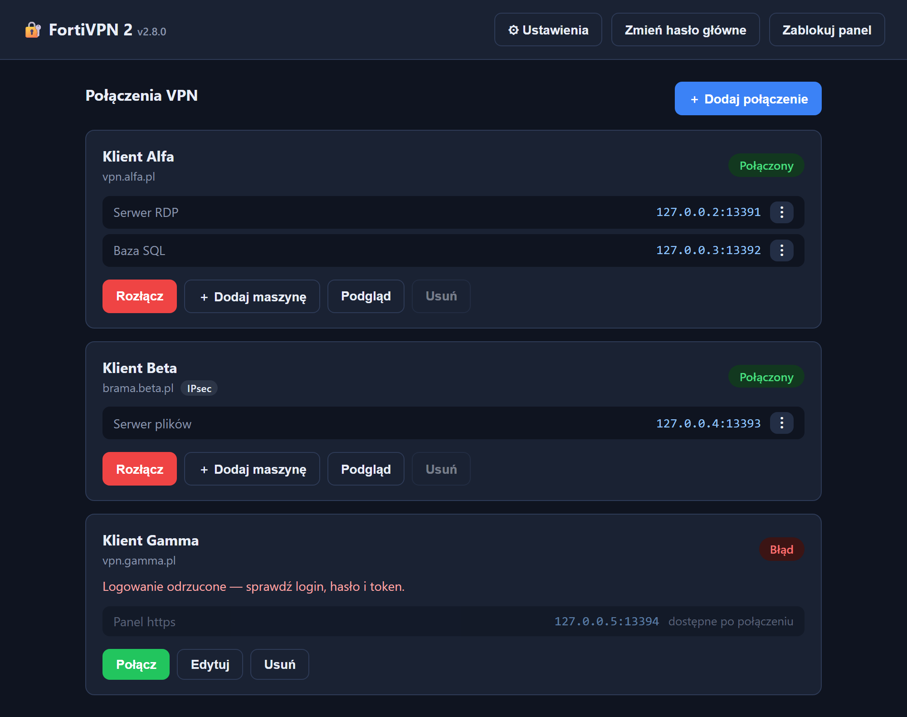Click the Serwer RDP label
Screen dimensions: 907x717
(146, 212)
